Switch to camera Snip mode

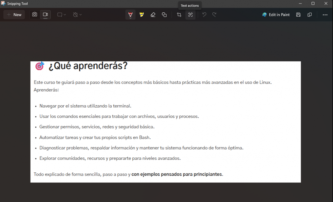pos(34,15)
